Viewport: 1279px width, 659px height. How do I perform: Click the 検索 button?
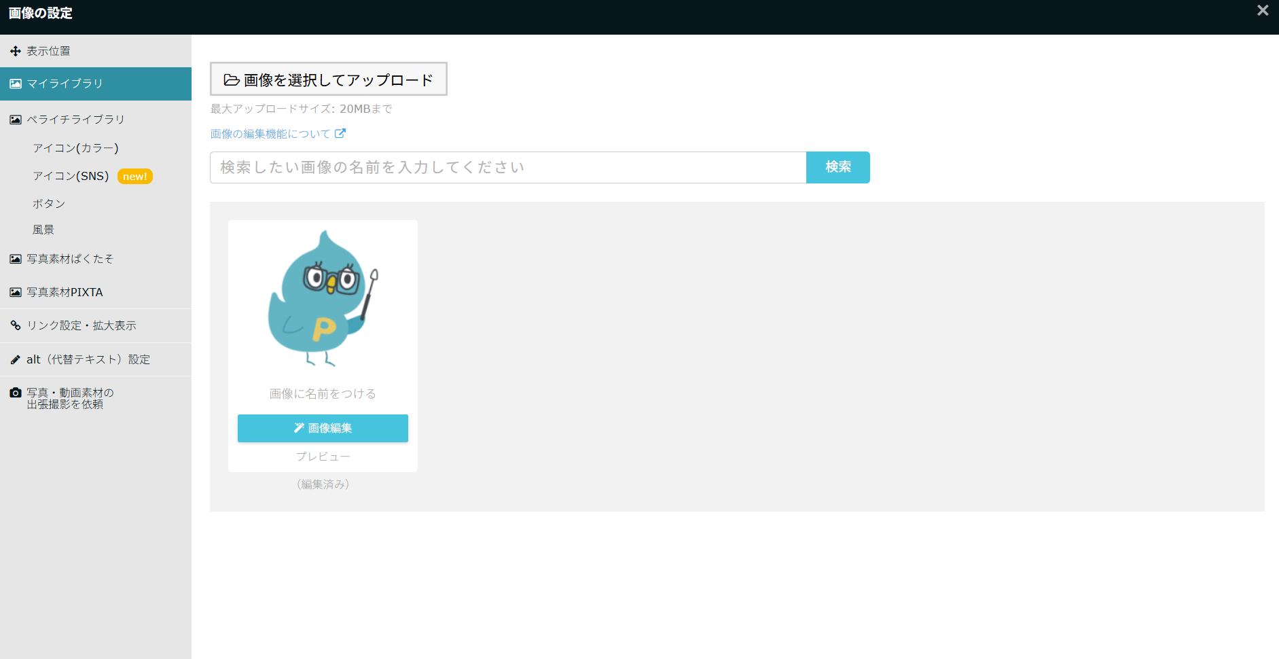tap(838, 167)
